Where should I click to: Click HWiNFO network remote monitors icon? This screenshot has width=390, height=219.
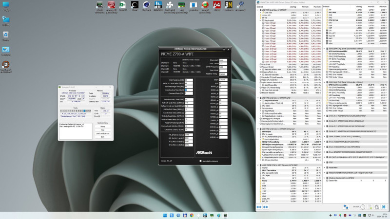(346, 207)
